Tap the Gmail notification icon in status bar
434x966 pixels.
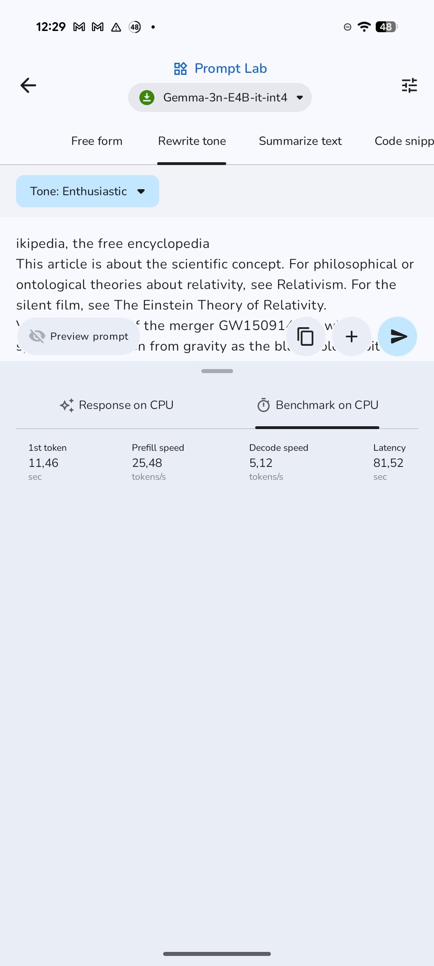tap(79, 27)
